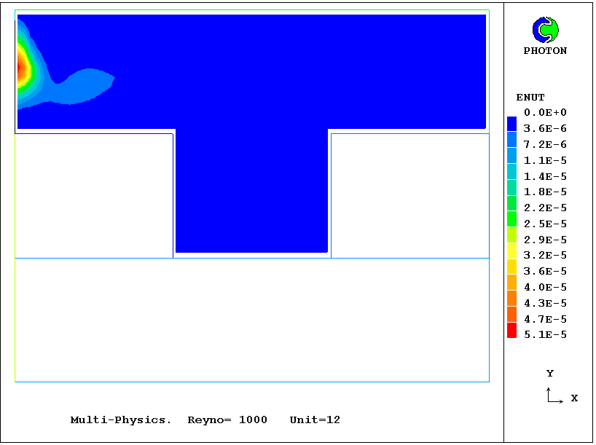Select the Multi-Physics. caption text
This screenshot has height=445, width=596.
click(121, 420)
